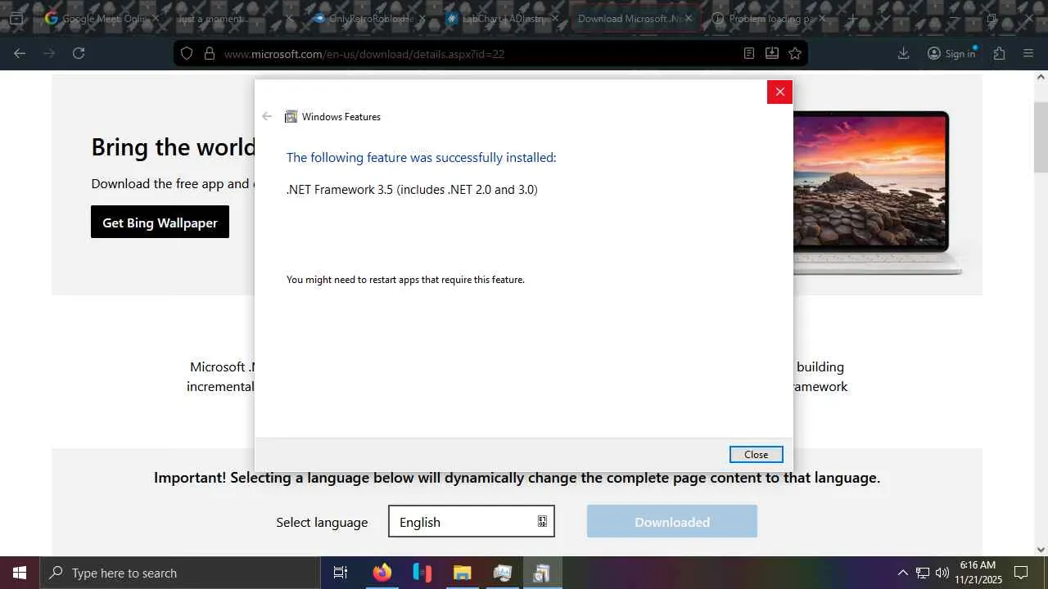The width and height of the screenshot is (1048, 589).
Task: Switch to the LabChart ADInstruments tab
Action: point(499,18)
